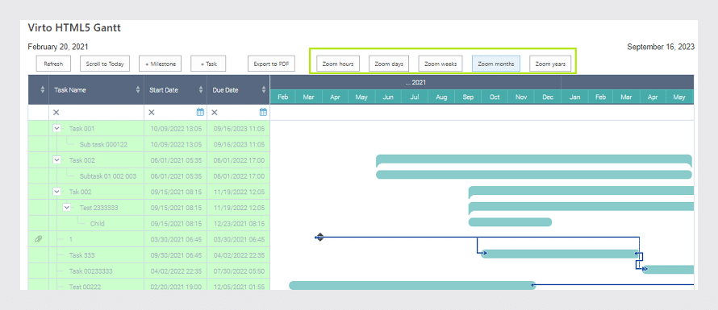Click the Task Name filter field
The width and height of the screenshot is (718, 310).
[x=97, y=113]
